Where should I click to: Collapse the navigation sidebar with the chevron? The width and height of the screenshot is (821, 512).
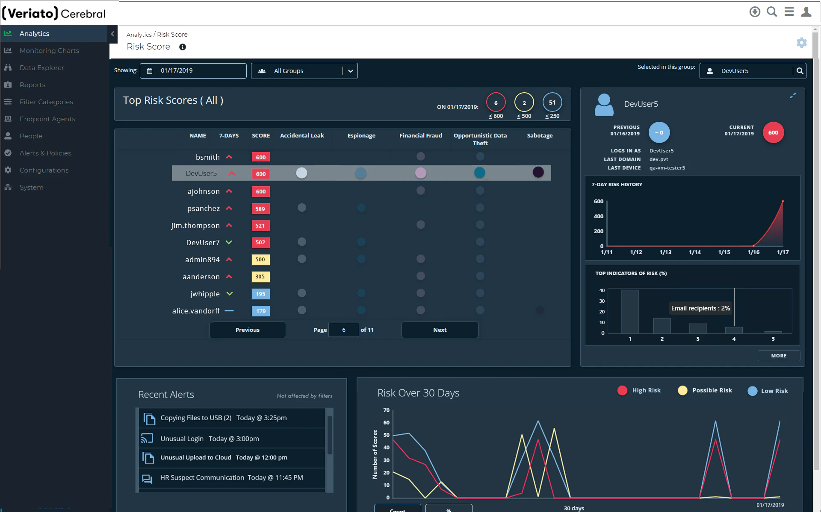pyautogui.click(x=112, y=34)
